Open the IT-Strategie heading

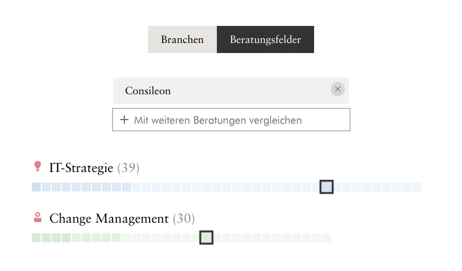(81, 168)
